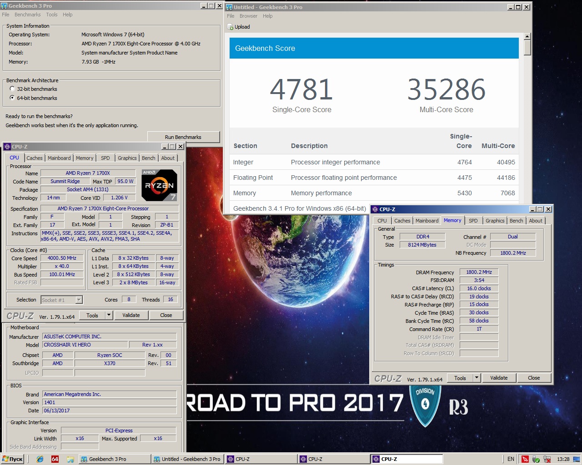The width and height of the screenshot is (582, 465).
Task: Click the Geekbench 3 Pro title bar icon
Action: click(5, 5)
